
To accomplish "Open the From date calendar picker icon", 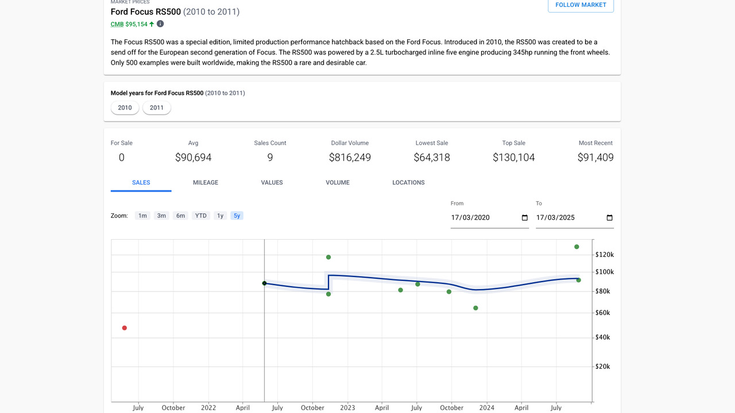I will tap(524, 218).
